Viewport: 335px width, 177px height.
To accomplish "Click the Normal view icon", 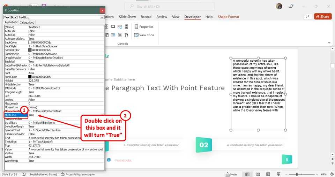I will 247,174.
